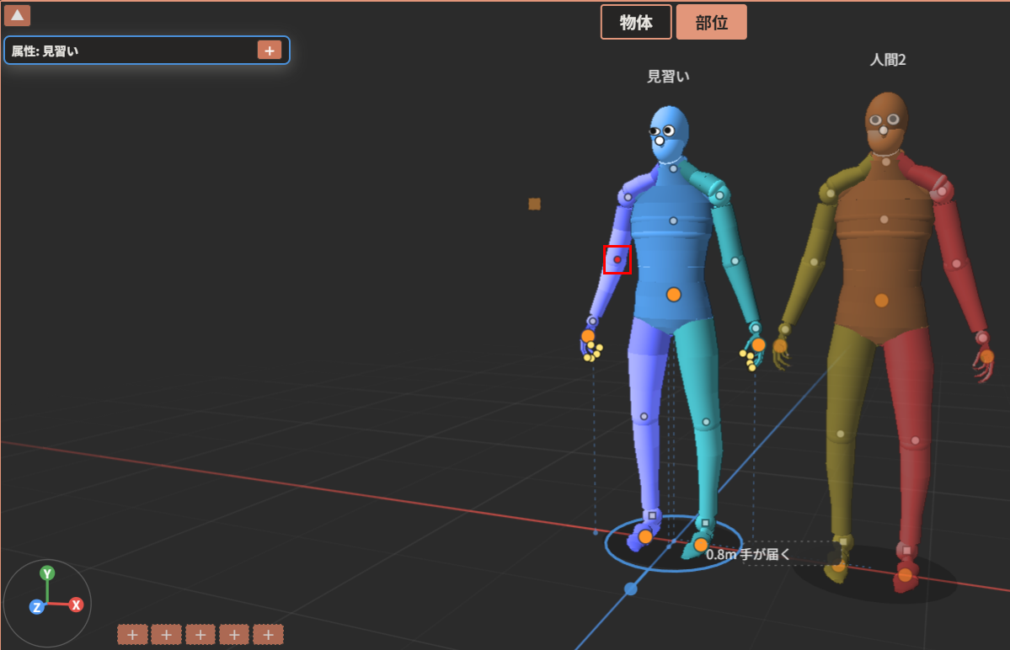Select the knee joint on 見習い's teal leg
This screenshot has width=1010, height=650.
(x=706, y=422)
